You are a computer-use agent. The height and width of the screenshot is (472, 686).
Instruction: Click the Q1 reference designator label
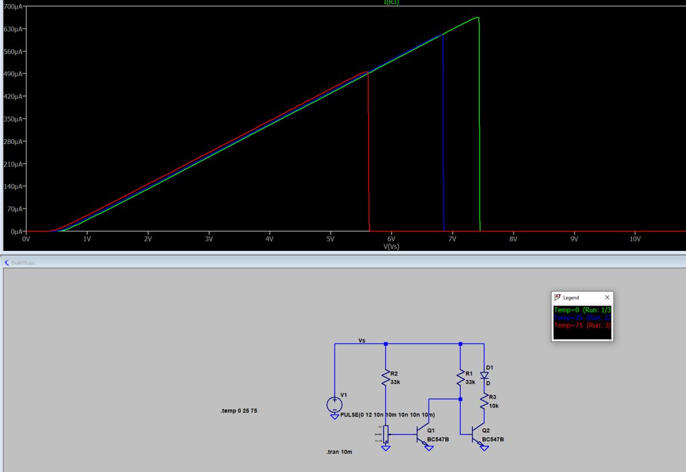click(x=431, y=431)
